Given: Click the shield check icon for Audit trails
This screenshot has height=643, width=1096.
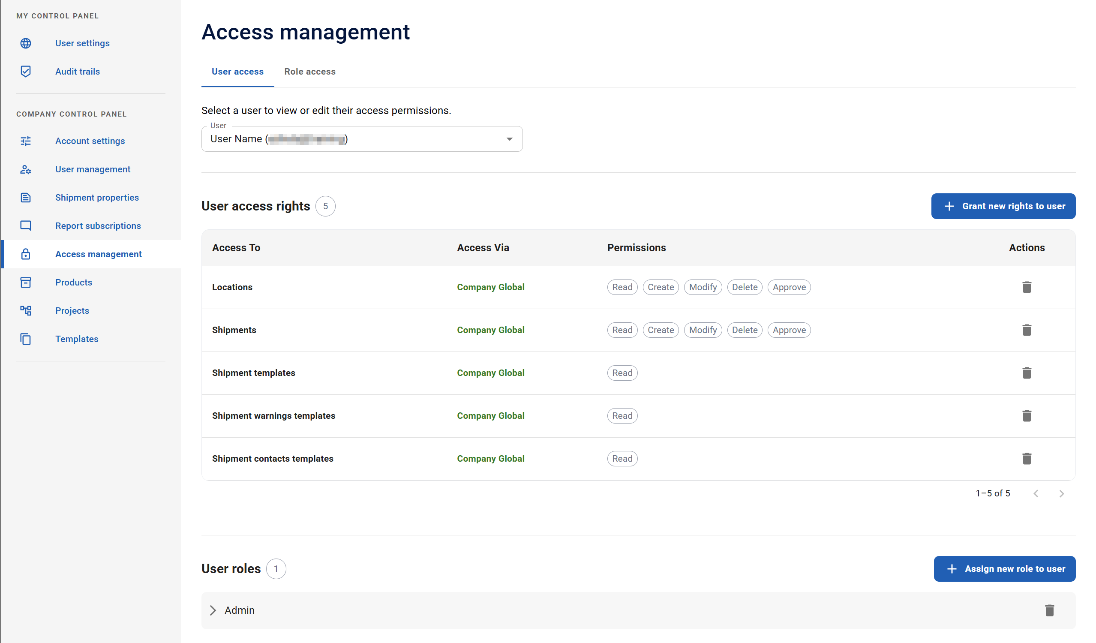Looking at the screenshot, I should pyautogui.click(x=26, y=71).
